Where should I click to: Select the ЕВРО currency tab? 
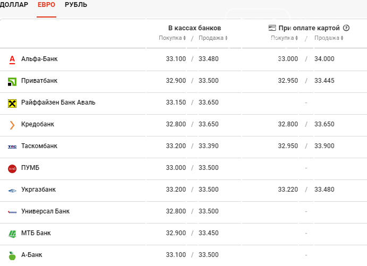[46, 5]
